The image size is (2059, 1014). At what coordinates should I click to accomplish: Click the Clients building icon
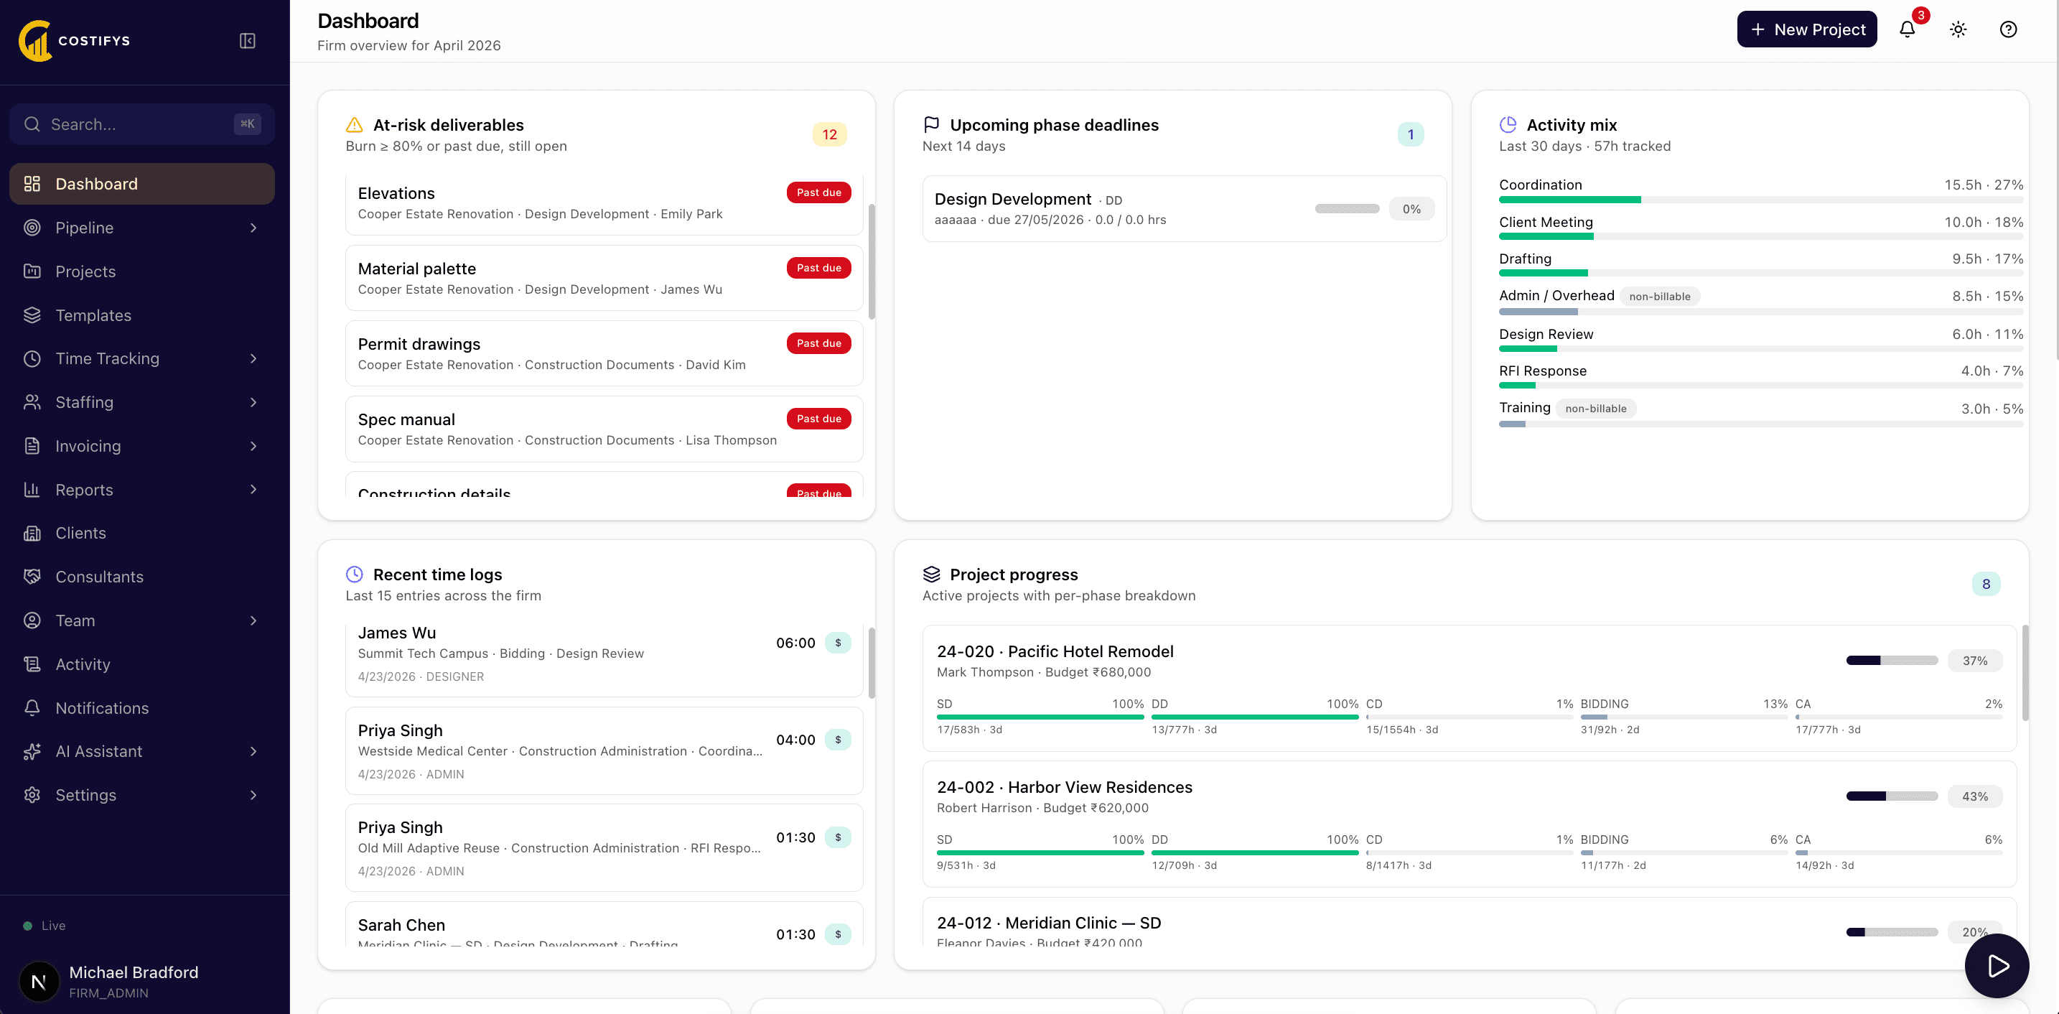32,534
